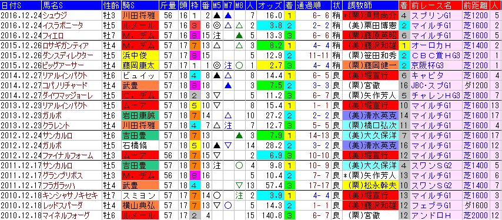Image resolution: width=502 pixels, height=220 pixels.
Task: Open previous race チャレンHG3
Action: [x=436, y=95]
